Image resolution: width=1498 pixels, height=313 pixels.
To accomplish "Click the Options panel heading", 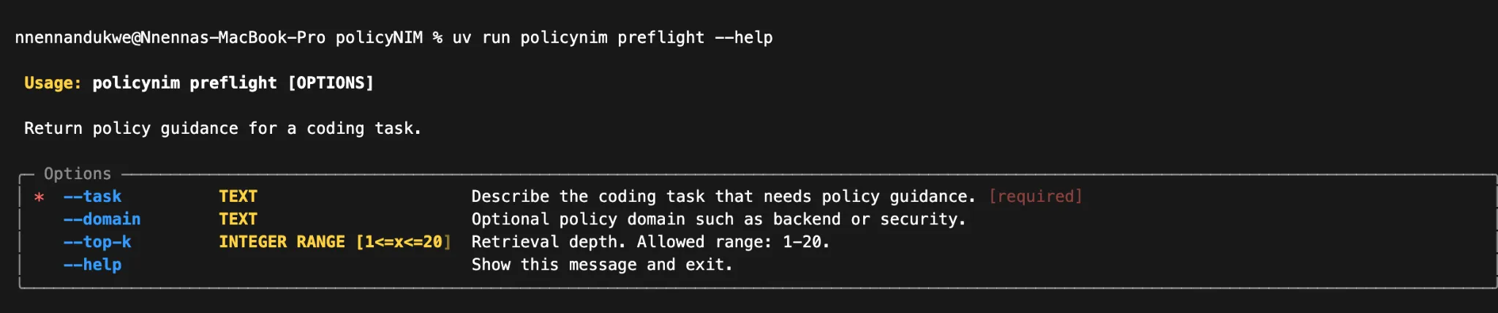I will pyautogui.click(x=78, y=173).
